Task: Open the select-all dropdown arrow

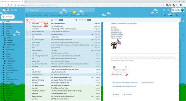Action: tap(29, 15)
